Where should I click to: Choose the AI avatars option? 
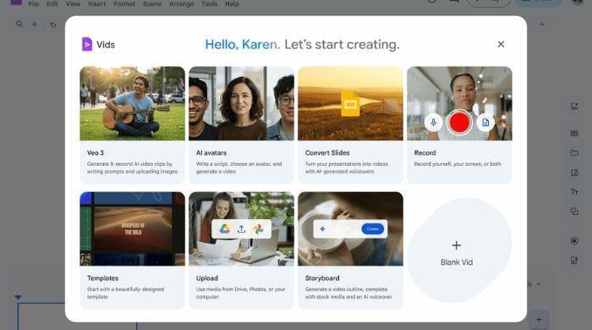(x=241, y=124)
